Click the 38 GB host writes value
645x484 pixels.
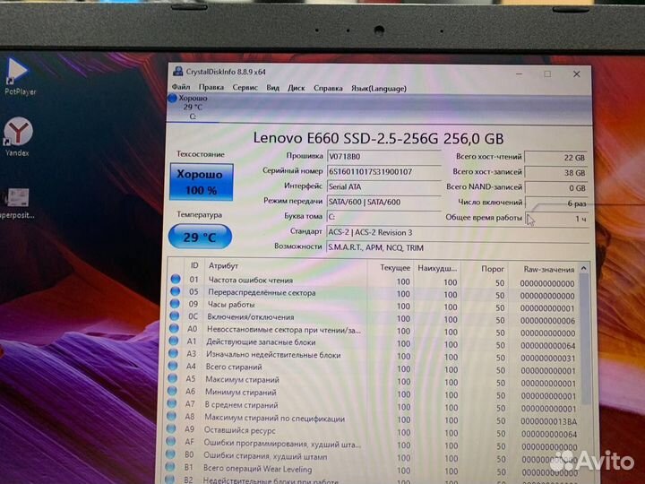(556, 173)
